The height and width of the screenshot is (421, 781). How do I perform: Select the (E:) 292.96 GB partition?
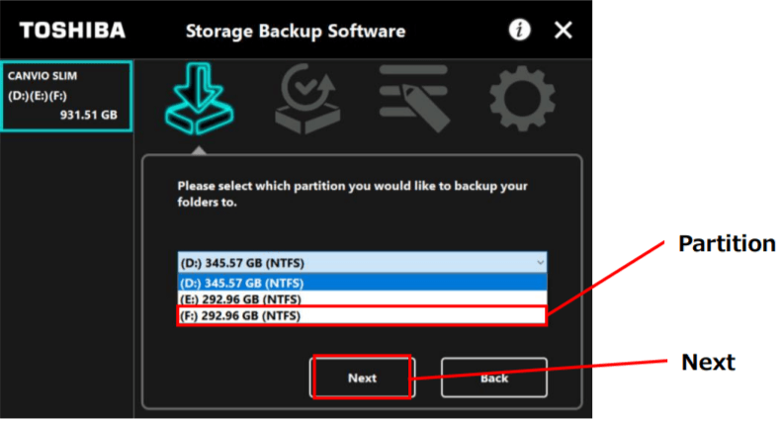362,298
